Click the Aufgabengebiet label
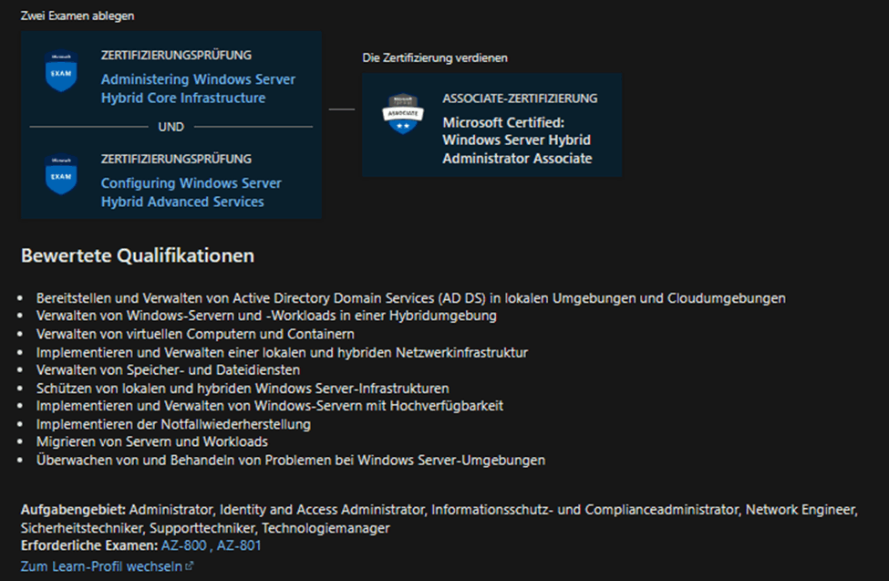This screenshot has width=889, height=581. point(74,510)
